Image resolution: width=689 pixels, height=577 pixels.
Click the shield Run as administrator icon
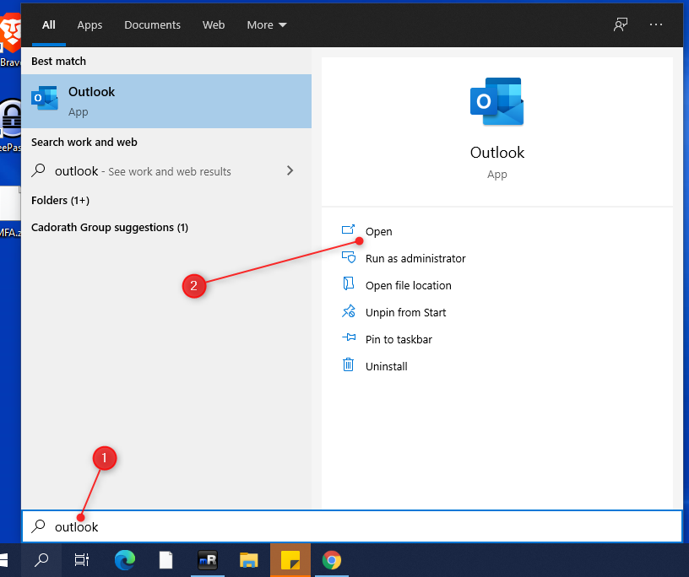(349, 257)
